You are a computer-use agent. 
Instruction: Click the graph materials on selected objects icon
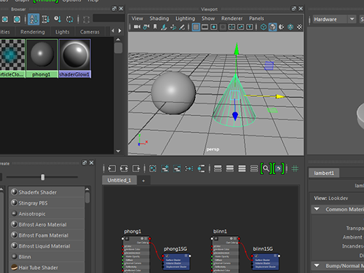[x=201, y=168]
